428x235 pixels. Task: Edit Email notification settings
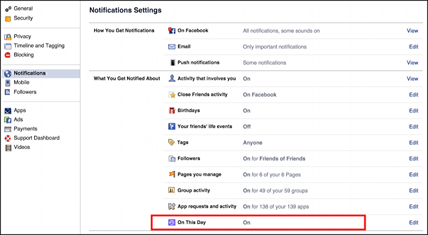[413, 47]
